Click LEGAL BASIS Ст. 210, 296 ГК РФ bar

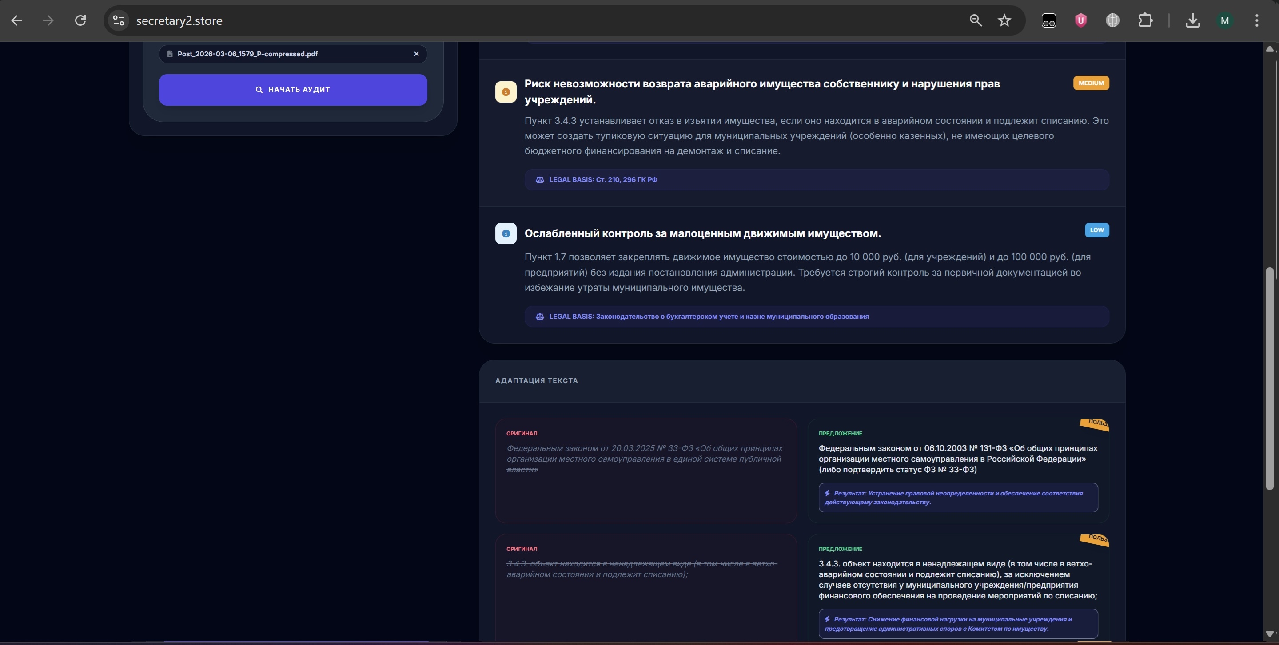816,180
